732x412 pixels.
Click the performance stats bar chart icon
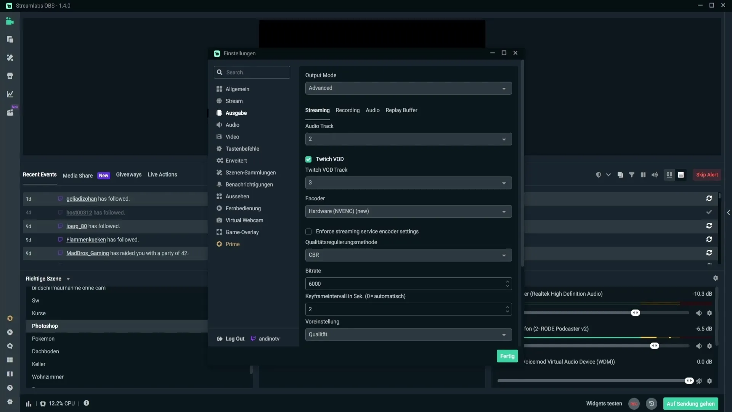pyautogui.click(x=29, y=404)
